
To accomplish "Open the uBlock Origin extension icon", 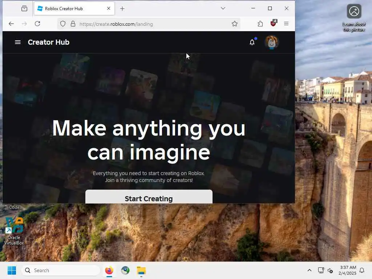I will click(273, 23).
